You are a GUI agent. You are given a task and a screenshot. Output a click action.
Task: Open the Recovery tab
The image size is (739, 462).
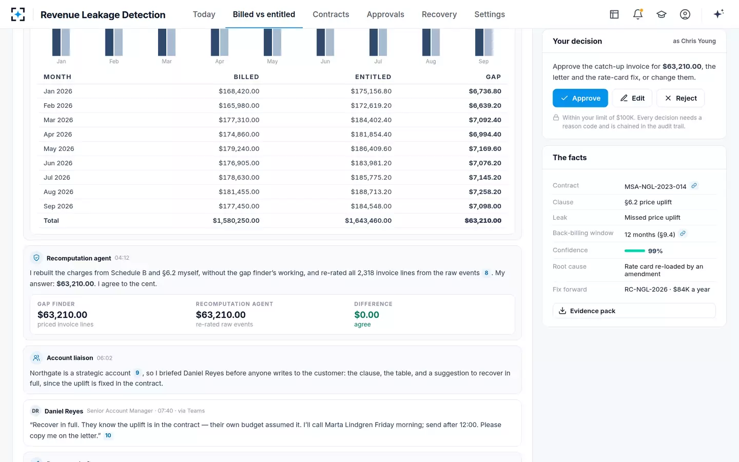pyautogui.click(x=439, y=14)
